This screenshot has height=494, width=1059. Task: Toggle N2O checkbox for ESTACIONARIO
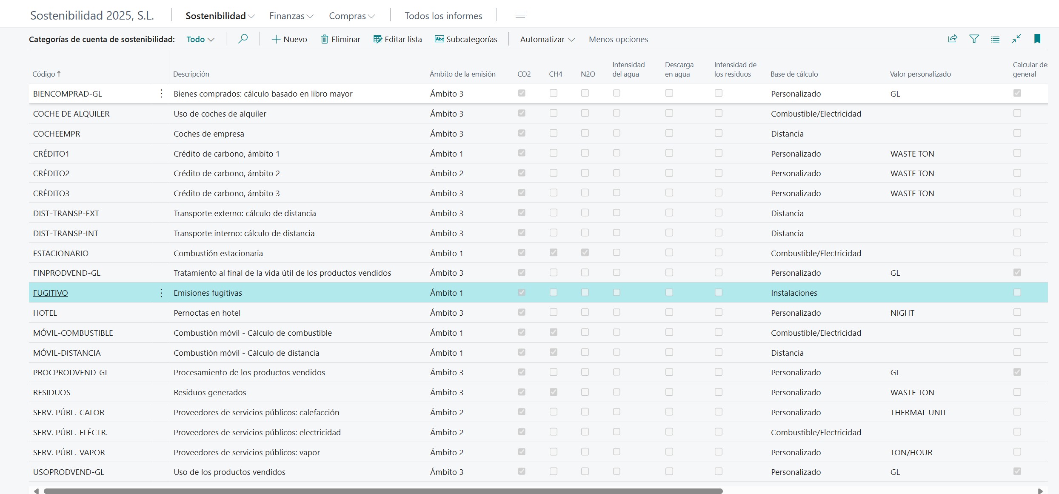coord(585,253)
